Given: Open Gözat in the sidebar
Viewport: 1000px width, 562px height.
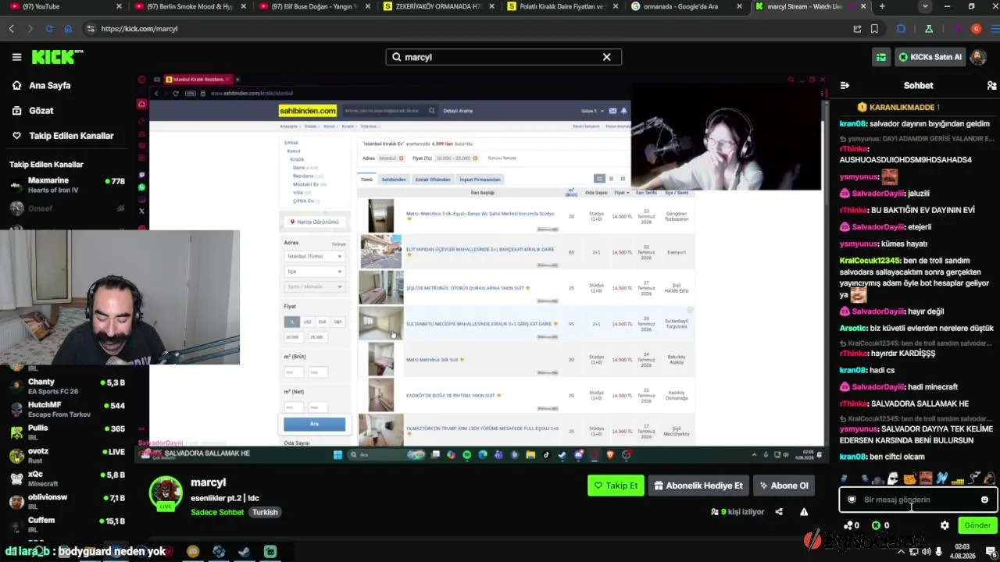Looking at the screenshot, I should click(41, 111).
